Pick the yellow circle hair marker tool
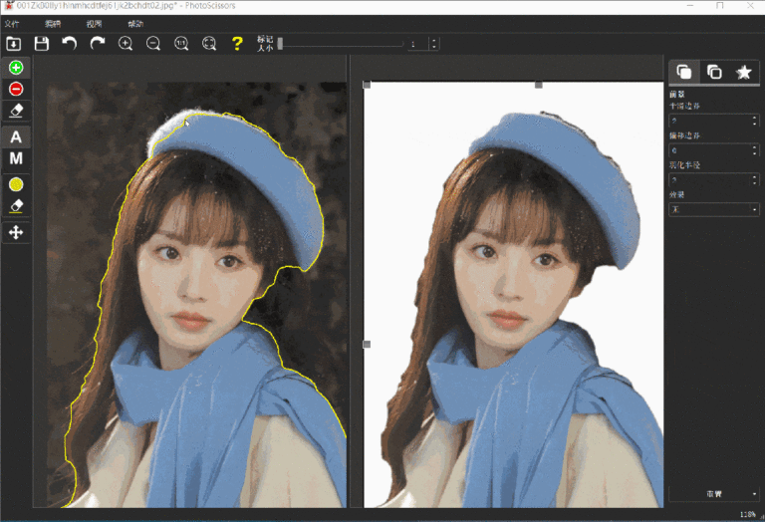Image resolution: width=765 pixels, height=522 pixels. point(16,184)
